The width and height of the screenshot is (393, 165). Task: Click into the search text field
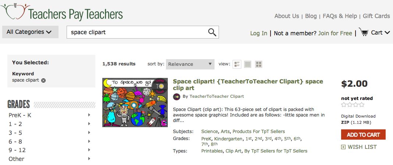tap(137, 32)
